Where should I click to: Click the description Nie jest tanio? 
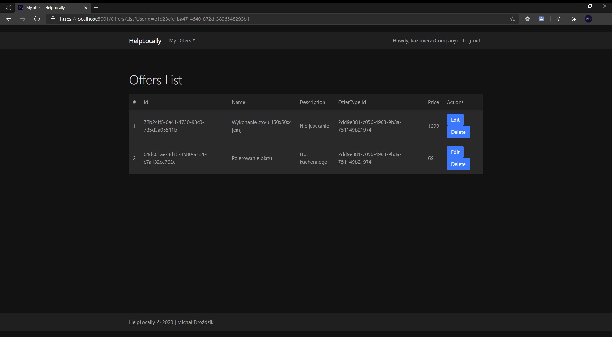click(x=314, y=126)
